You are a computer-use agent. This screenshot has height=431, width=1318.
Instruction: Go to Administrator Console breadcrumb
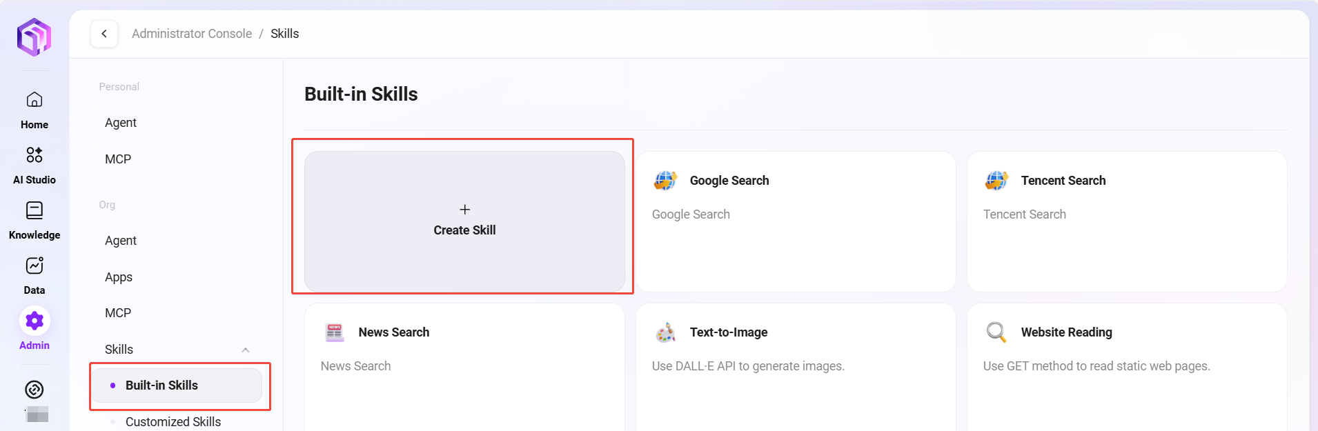192,34
